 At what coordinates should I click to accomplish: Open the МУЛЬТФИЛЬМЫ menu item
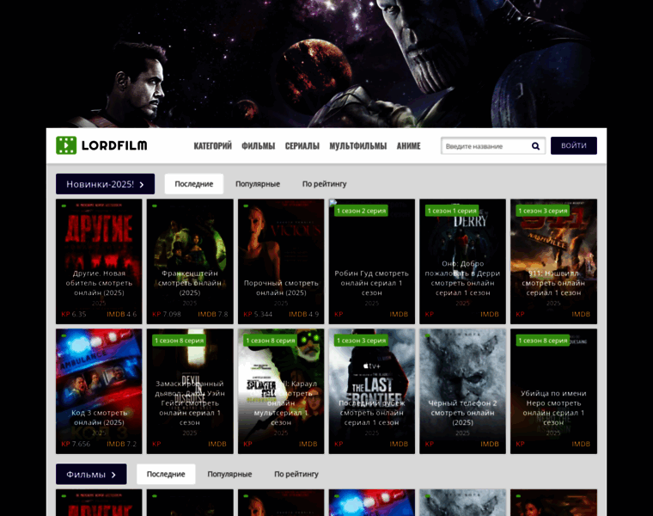tap(358, 146)
